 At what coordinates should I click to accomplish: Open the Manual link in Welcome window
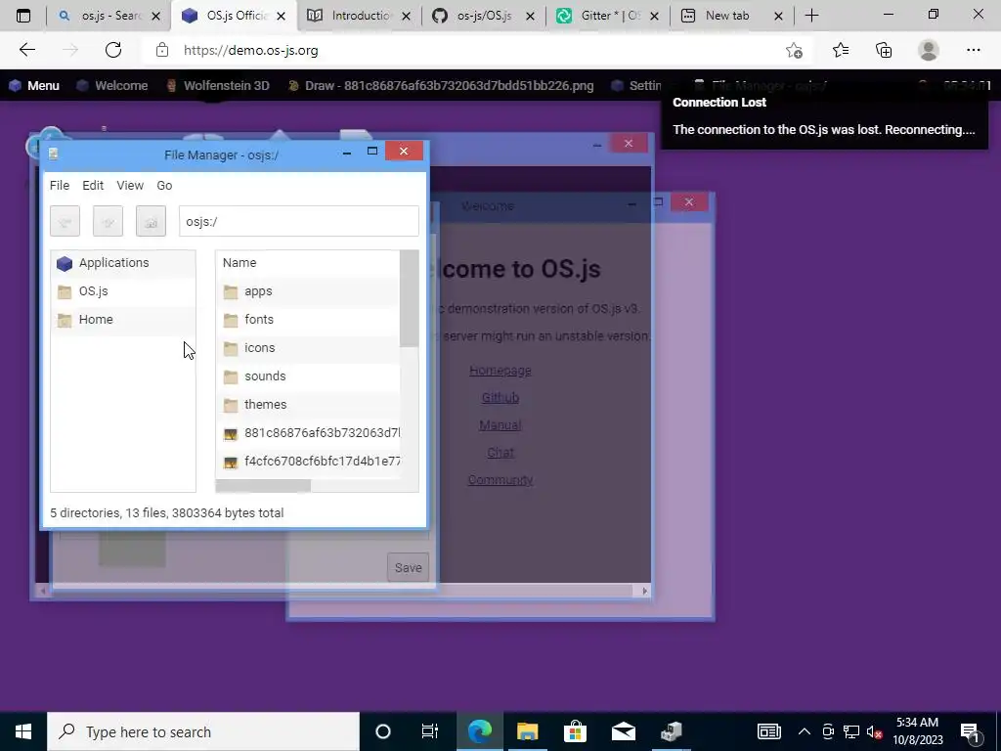(x=500, y=425)
